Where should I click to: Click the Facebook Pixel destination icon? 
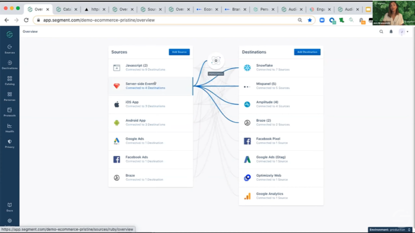point(247,141)
